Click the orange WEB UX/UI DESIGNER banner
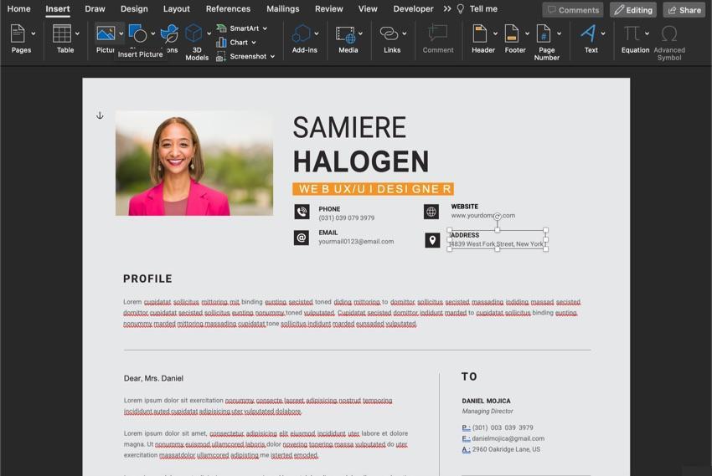This screenshot has height=476, width=712. tap(374, 188)
